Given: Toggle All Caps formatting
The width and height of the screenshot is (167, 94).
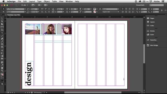Looking at the screenshot, I should 42,9.
